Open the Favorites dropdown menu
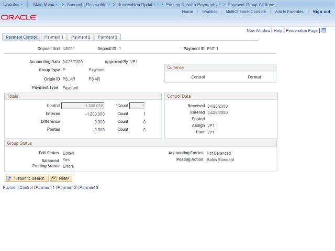This screenshot has height=251, width=335. click(x=13, y=4)
